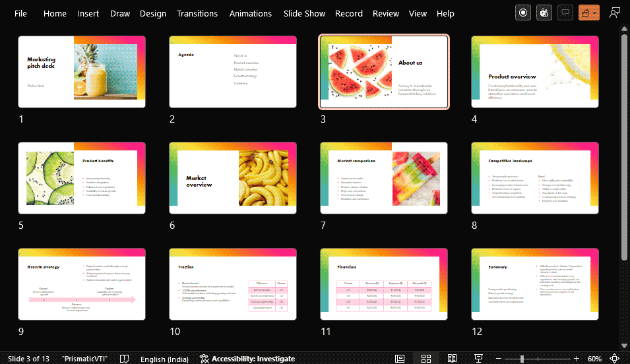Image resolution: width=630 pixels, height=364 pixels.
Task: Start Slide Show from status bar icon
Action: pyautogui.click(x=478, y=358)
